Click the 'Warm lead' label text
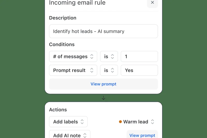This screenshot has width=207, height=138. click(136, 122)
